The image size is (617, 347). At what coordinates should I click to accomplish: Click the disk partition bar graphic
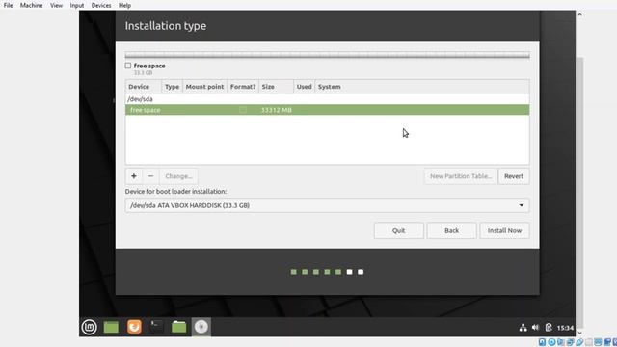coord(327,55)
